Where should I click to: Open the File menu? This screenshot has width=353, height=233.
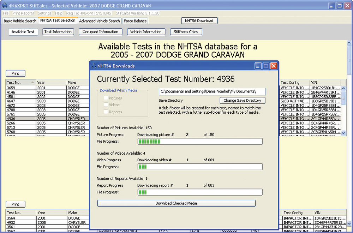[x=6, y=13]
